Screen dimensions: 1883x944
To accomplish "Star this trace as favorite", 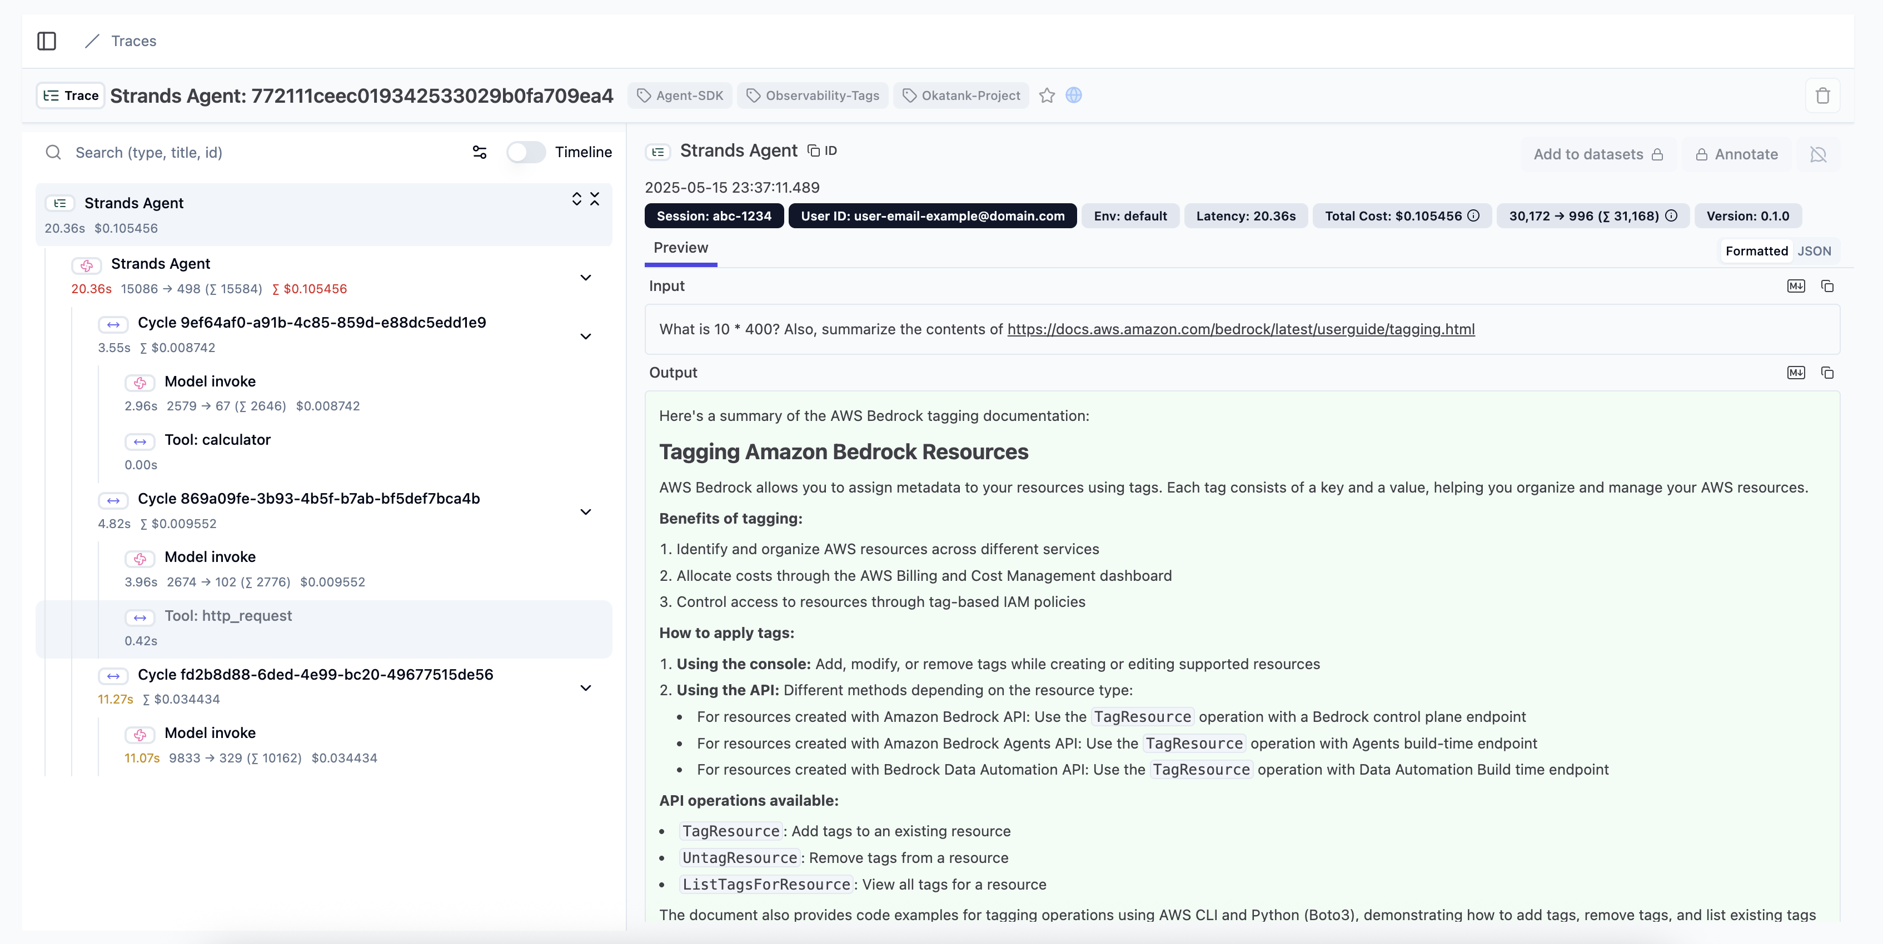I will click(1047, 96).
